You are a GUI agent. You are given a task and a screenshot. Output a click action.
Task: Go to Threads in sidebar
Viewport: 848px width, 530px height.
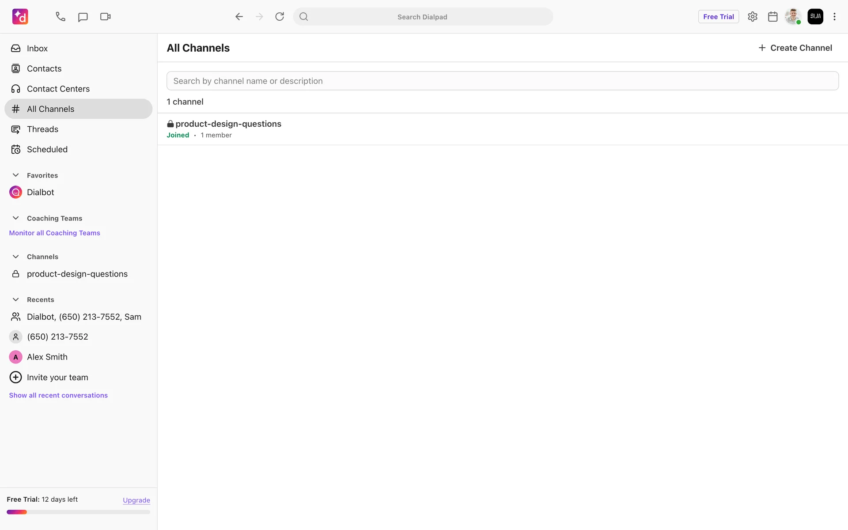point(42,129)
